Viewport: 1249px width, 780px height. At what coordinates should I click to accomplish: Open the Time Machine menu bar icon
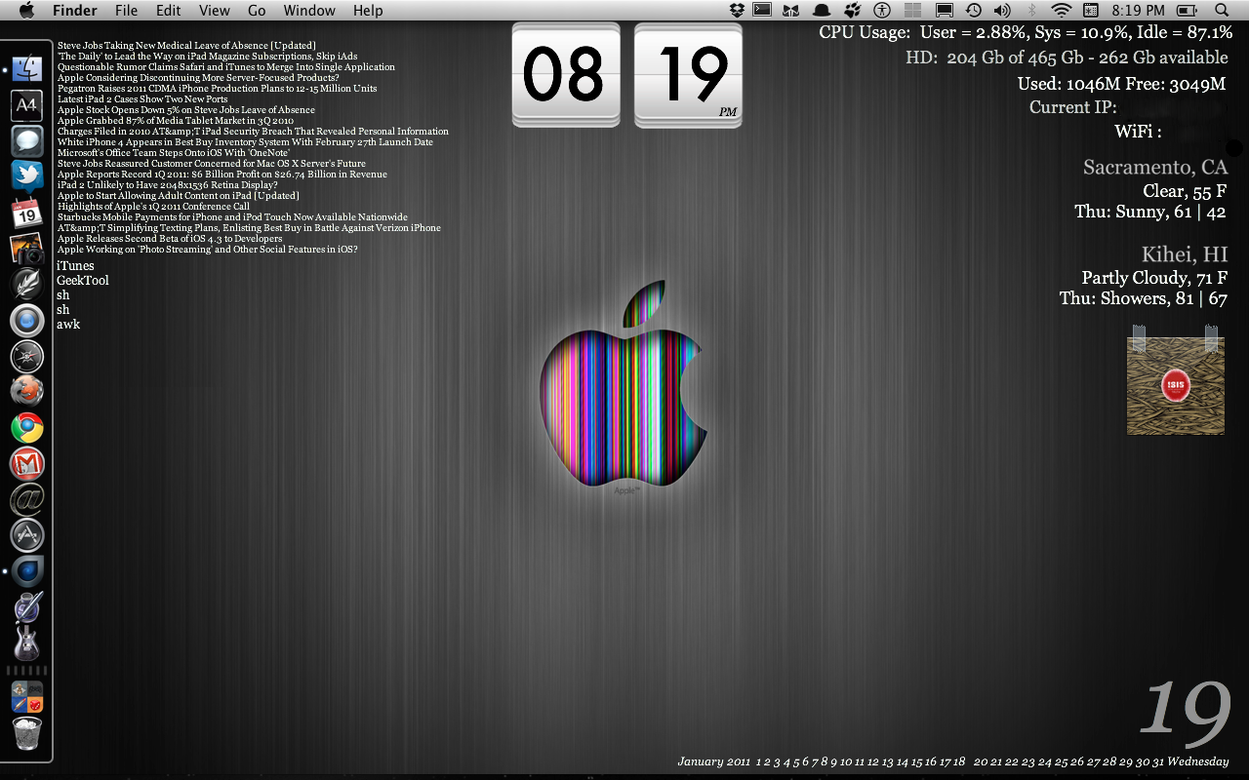(974, 10)
